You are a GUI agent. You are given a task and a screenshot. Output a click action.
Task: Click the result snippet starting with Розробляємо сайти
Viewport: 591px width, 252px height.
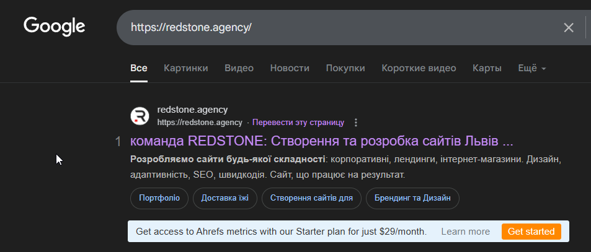coord(345,167)
